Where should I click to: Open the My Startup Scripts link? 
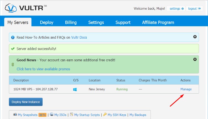(x=87, y=115)
